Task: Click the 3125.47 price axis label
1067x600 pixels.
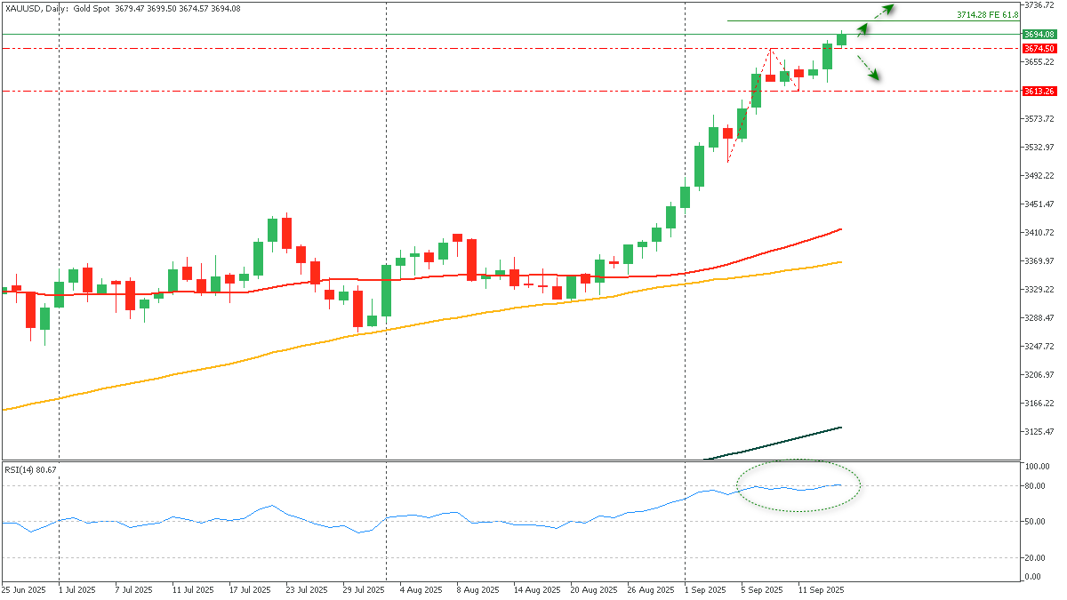Action: tap(1039, 431)
